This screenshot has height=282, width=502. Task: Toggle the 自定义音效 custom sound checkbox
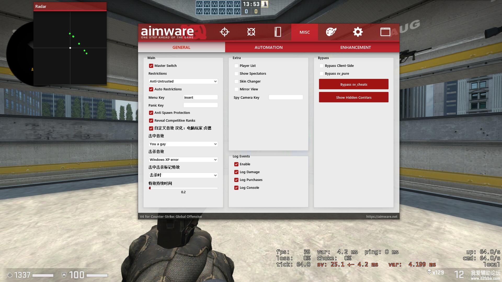pos(151,128)
